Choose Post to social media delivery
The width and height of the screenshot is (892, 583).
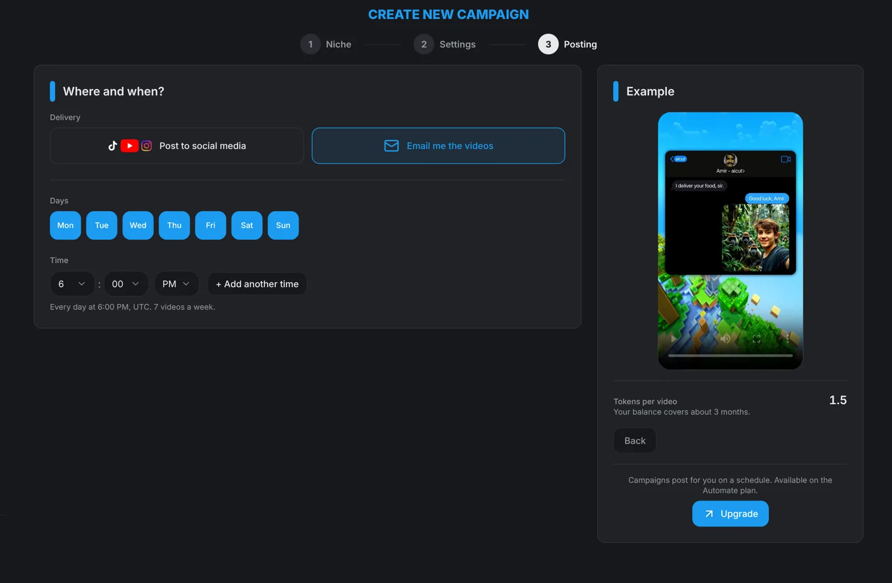point(177,145)
